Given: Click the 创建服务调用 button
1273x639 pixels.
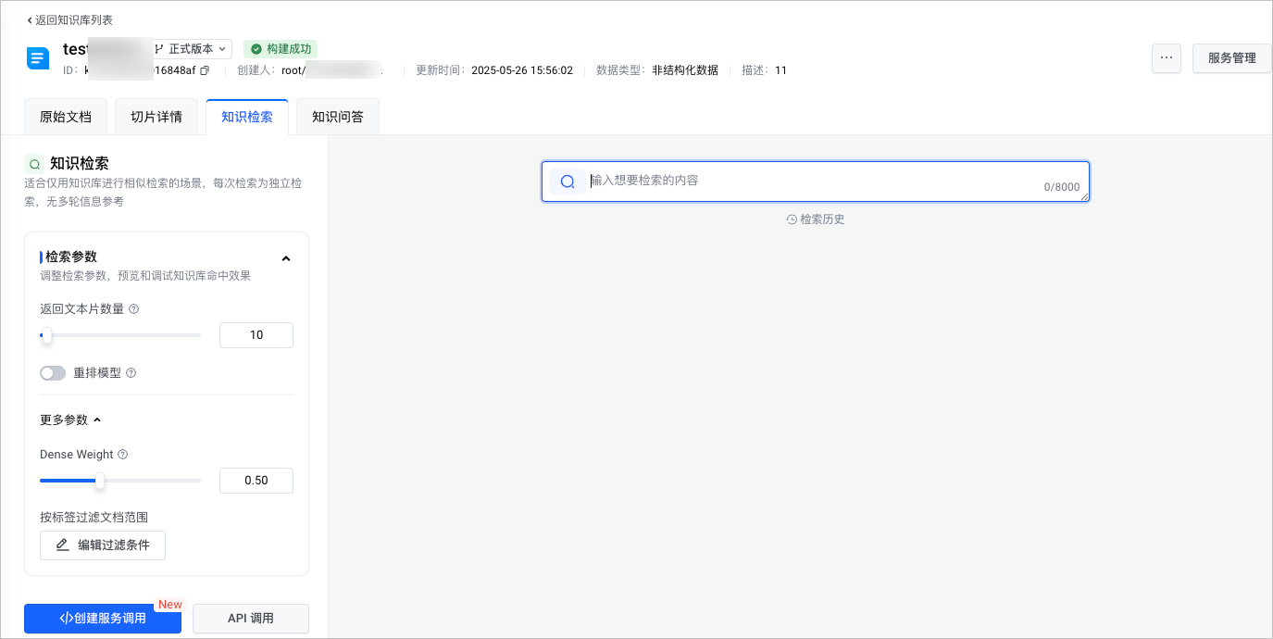Looking at the screenshot, I should [x=103, y=618].
